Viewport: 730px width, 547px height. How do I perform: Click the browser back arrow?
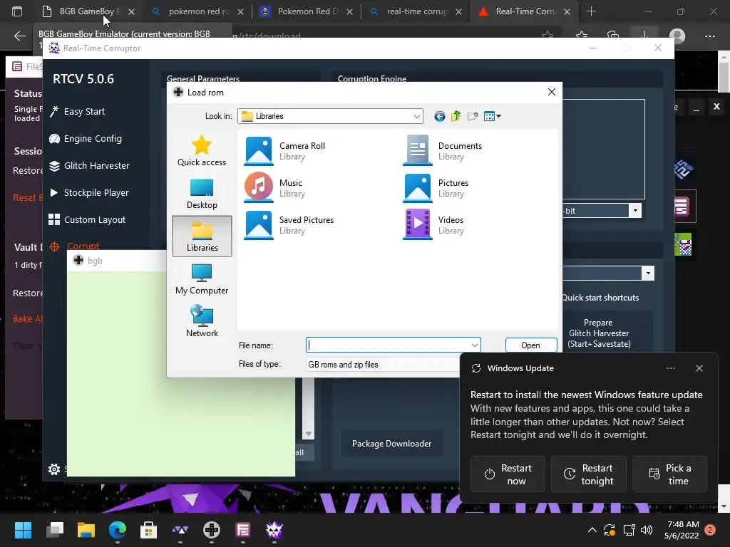19,36
